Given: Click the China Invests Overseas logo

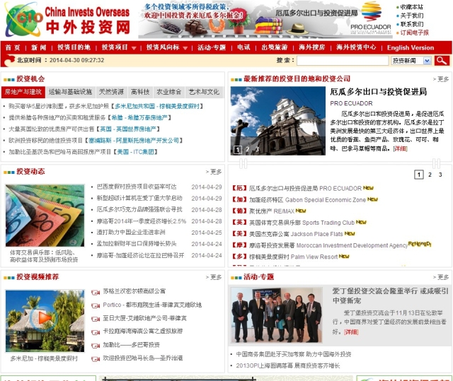Looking at the screenshot, I should pyautogui.click(x=67, y=20).
